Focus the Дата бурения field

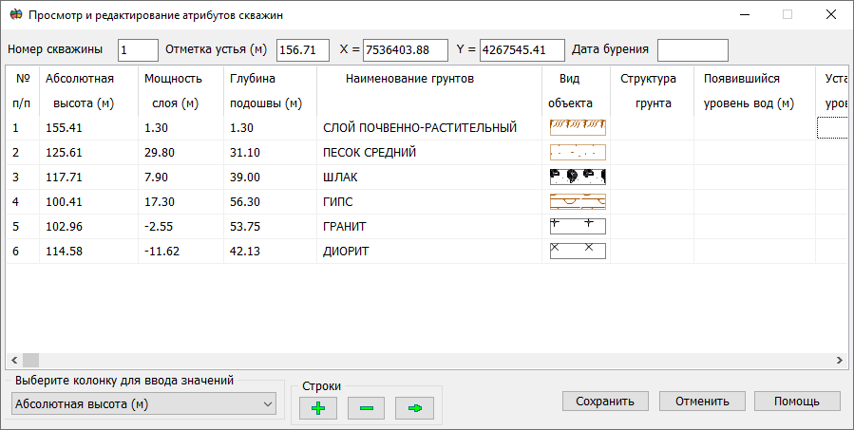click(x=693, y=50)
